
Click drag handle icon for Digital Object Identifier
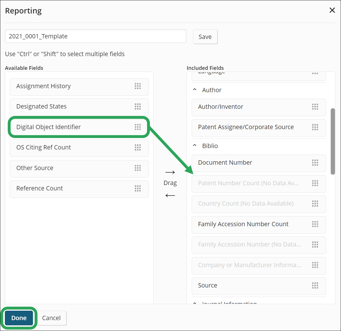(138, 127)
